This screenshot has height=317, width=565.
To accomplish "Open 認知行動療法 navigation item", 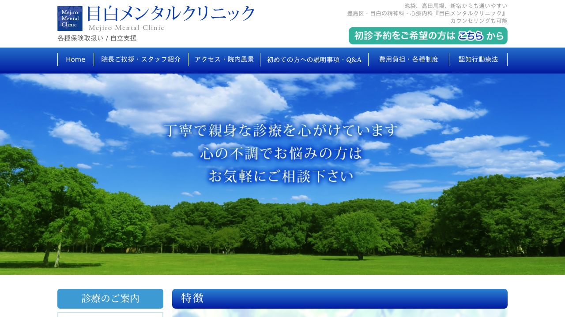I will (478, 59).
